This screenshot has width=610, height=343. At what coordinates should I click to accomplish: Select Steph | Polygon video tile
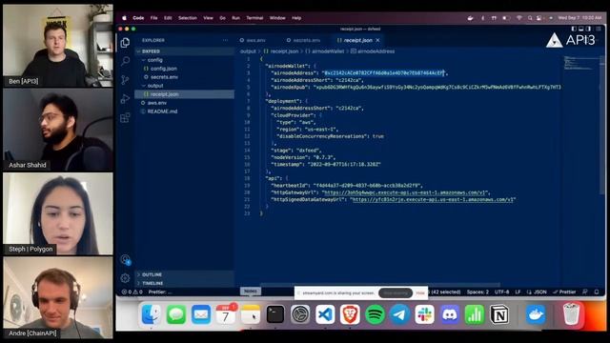(58, 213)
